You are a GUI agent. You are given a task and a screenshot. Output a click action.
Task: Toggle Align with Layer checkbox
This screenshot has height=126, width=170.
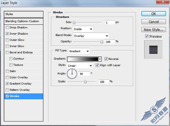97,65
